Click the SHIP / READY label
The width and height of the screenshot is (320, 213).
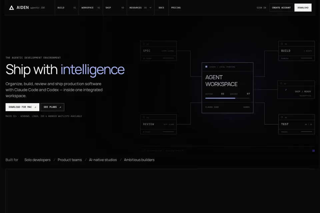303,92
